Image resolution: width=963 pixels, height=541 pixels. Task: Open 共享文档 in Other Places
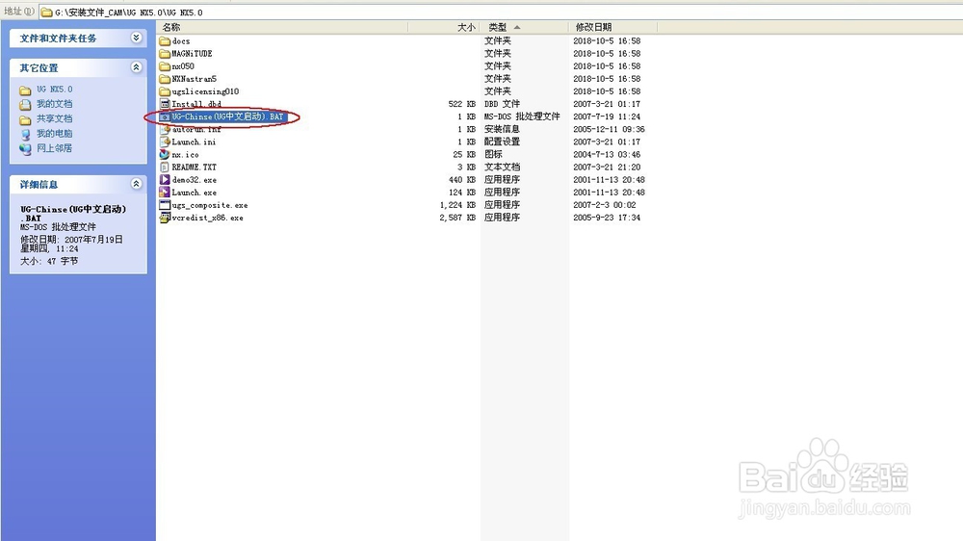tap(55, 118)
